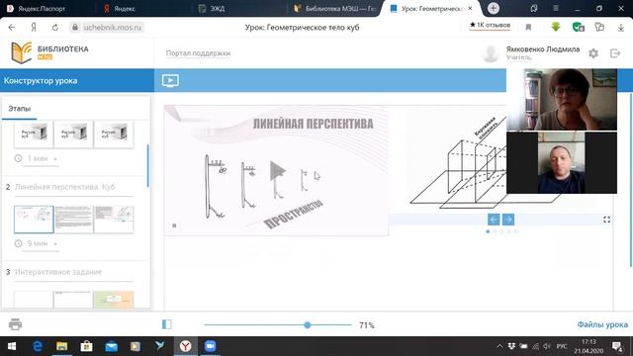Viewport: 633px width, 356px height.
Task: Reload the page
Action: pyautogui.click(x=55, y=28)
